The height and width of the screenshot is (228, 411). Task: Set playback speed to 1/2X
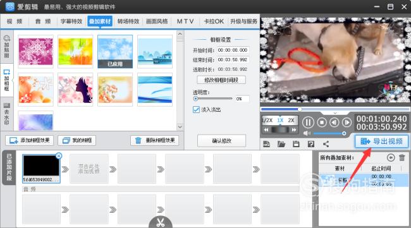click(x=267, y=120)
